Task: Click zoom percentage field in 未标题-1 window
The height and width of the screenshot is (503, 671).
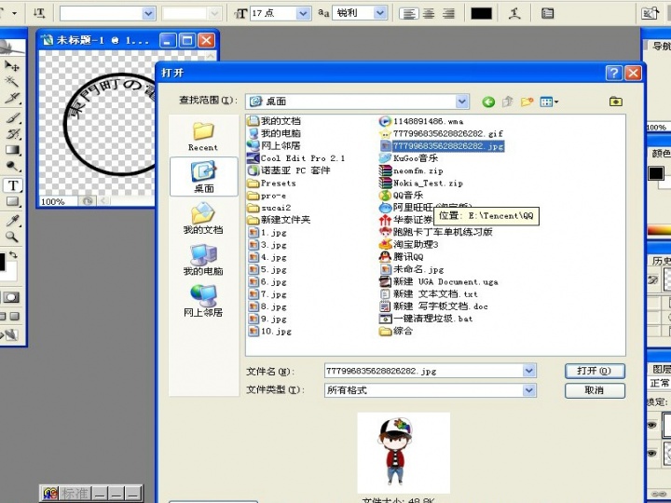Action: pyautogui.click(x=59, y=201)
